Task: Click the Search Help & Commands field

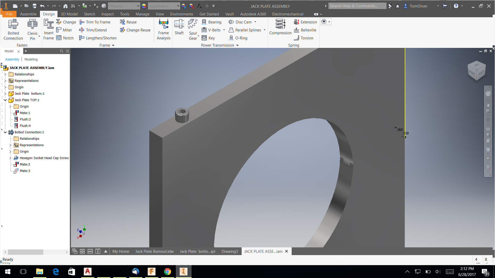Action: [357, 6]
